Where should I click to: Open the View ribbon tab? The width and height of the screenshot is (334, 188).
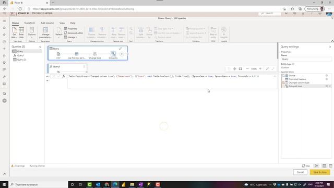tap(62, 23)
